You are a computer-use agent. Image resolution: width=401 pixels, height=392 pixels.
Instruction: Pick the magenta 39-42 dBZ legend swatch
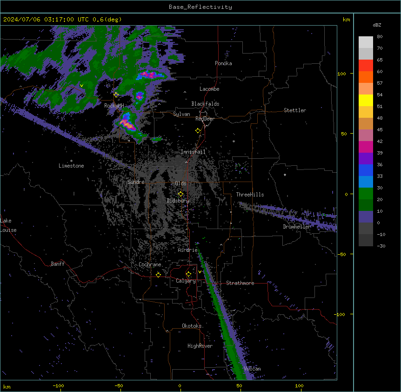coord(366,147)
